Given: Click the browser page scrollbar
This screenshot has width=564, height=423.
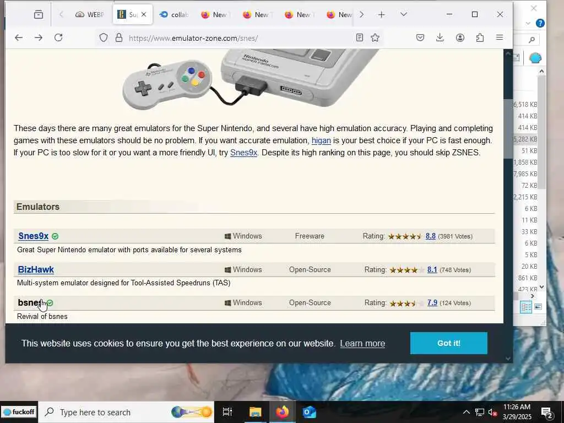Looking at the screenshot, I should tap(508, 129).
